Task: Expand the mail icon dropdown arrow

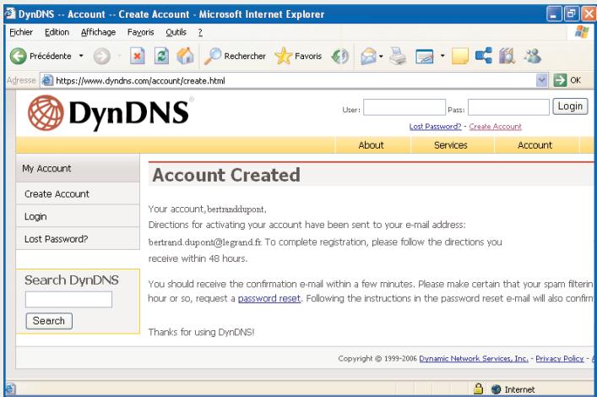Action: click(x=381, y=57)
